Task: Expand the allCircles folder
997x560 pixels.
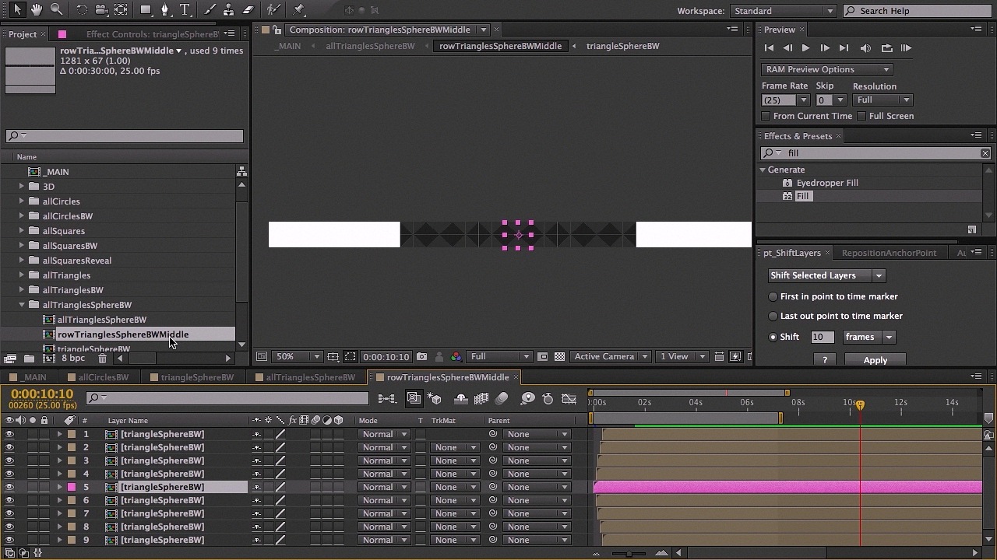Action: (22, 201)
